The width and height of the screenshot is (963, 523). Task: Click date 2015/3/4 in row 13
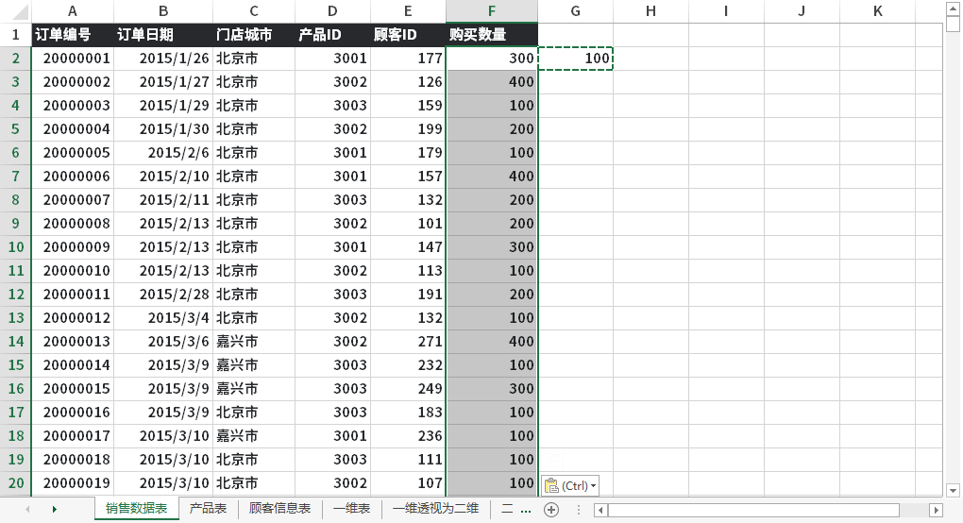163,318
